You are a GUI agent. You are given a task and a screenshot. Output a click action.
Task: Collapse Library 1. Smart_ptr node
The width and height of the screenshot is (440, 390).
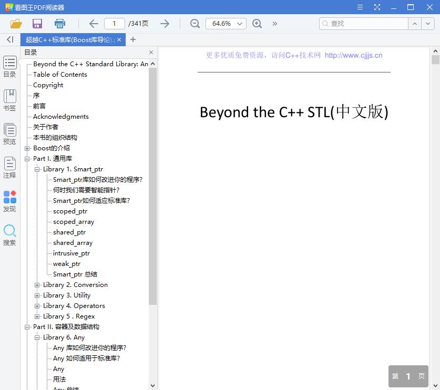[x=37, y=169]
